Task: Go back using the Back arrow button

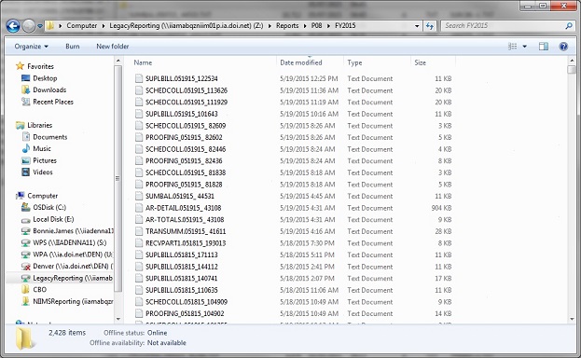Action: tap(13, 26)
